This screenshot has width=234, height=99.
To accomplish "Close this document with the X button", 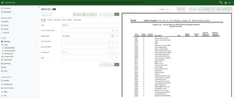I will pyautogui.click(x=43, y=14).
